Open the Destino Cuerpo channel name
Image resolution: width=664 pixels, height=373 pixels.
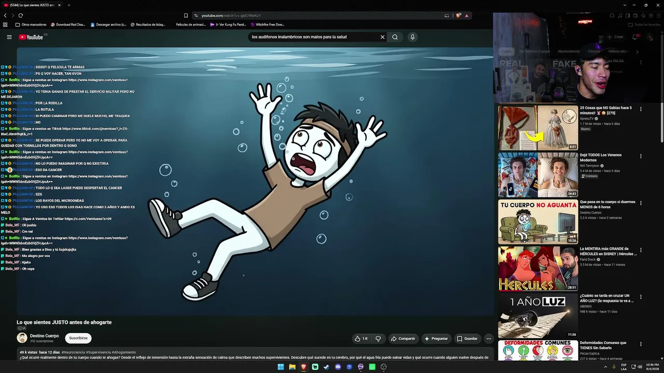tap(44, 336)
